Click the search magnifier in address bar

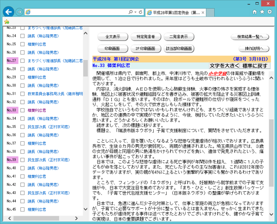131,12
